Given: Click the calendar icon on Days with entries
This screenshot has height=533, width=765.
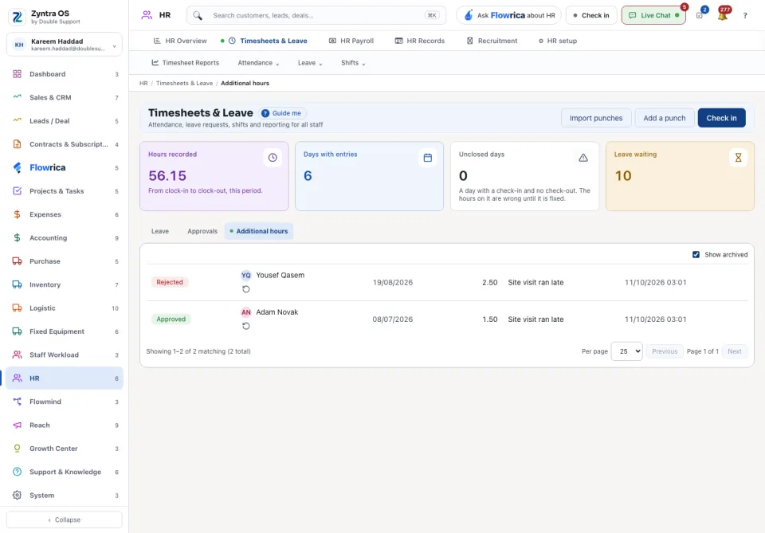Looking at the screenshot, I should [428, 158].
